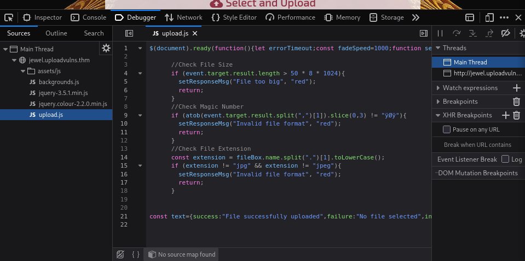Focus the Break when URL contains field
The width and height of the screenshot is (525, 261).
[x=477, y=145]
